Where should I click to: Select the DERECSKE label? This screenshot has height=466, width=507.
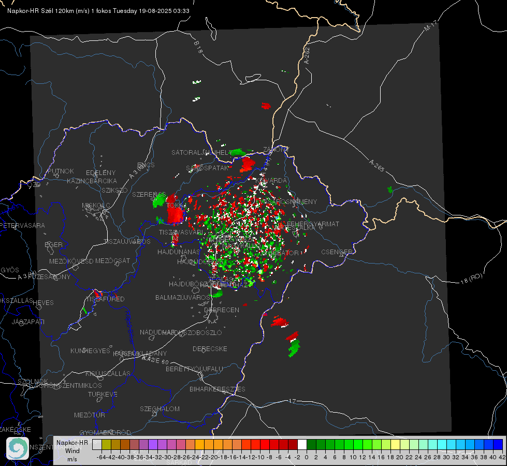pos(210,348)
